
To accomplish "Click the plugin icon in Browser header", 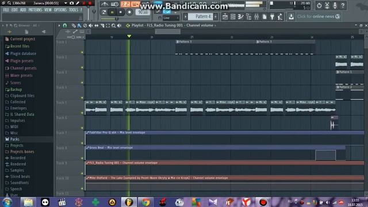I will point(44,32).
